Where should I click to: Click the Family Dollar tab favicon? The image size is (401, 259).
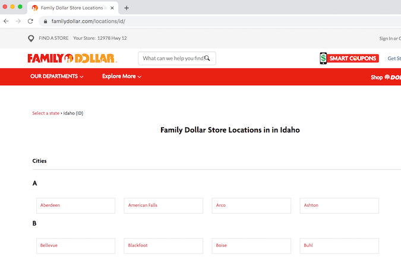[x=35, y=8]
